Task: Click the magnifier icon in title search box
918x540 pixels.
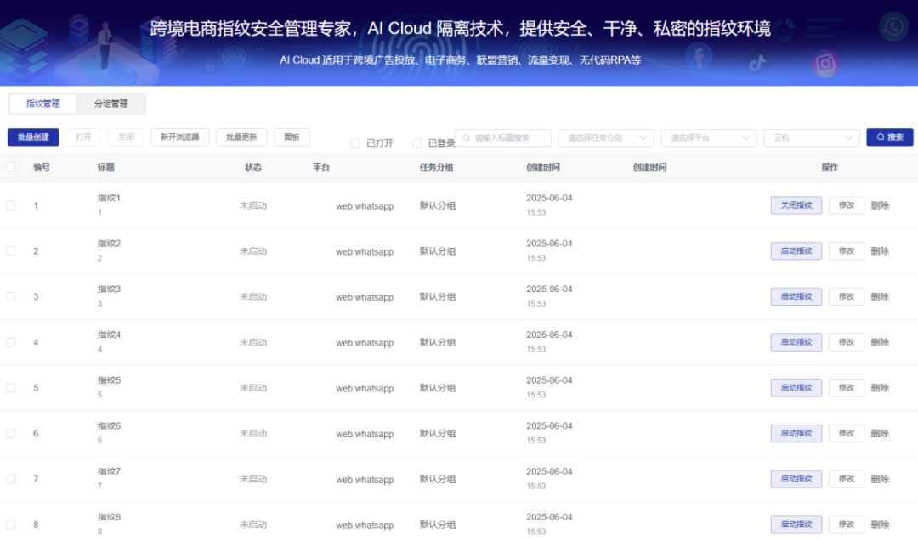Action: 467,138
